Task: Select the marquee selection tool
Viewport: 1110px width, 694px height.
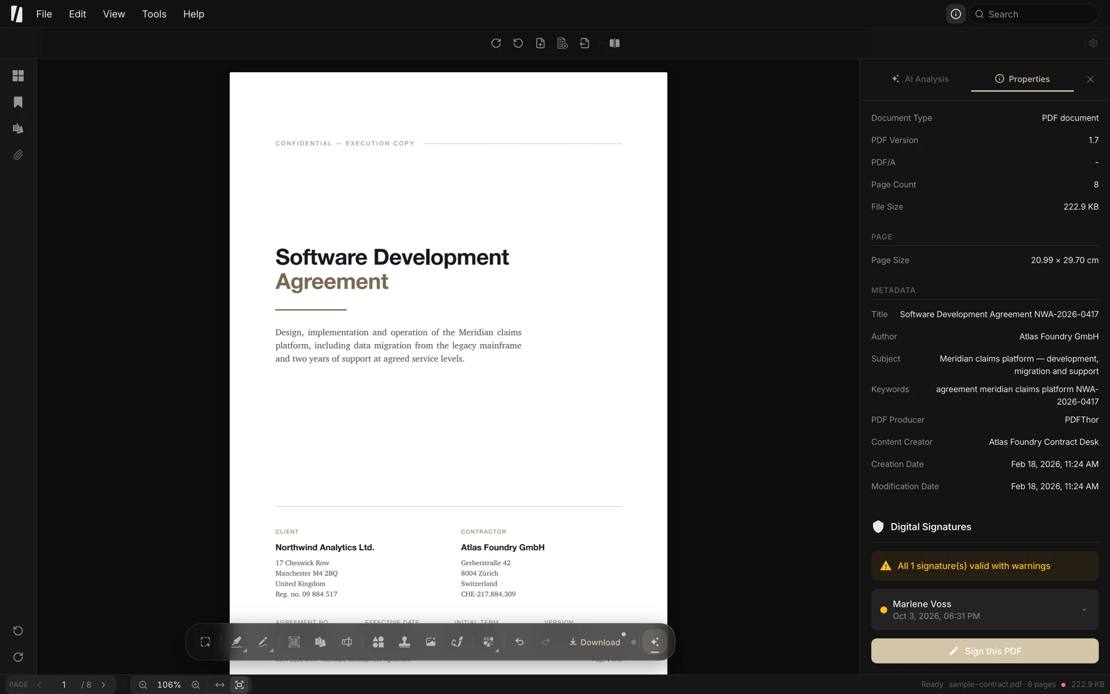Action: [x=205, y=642]
